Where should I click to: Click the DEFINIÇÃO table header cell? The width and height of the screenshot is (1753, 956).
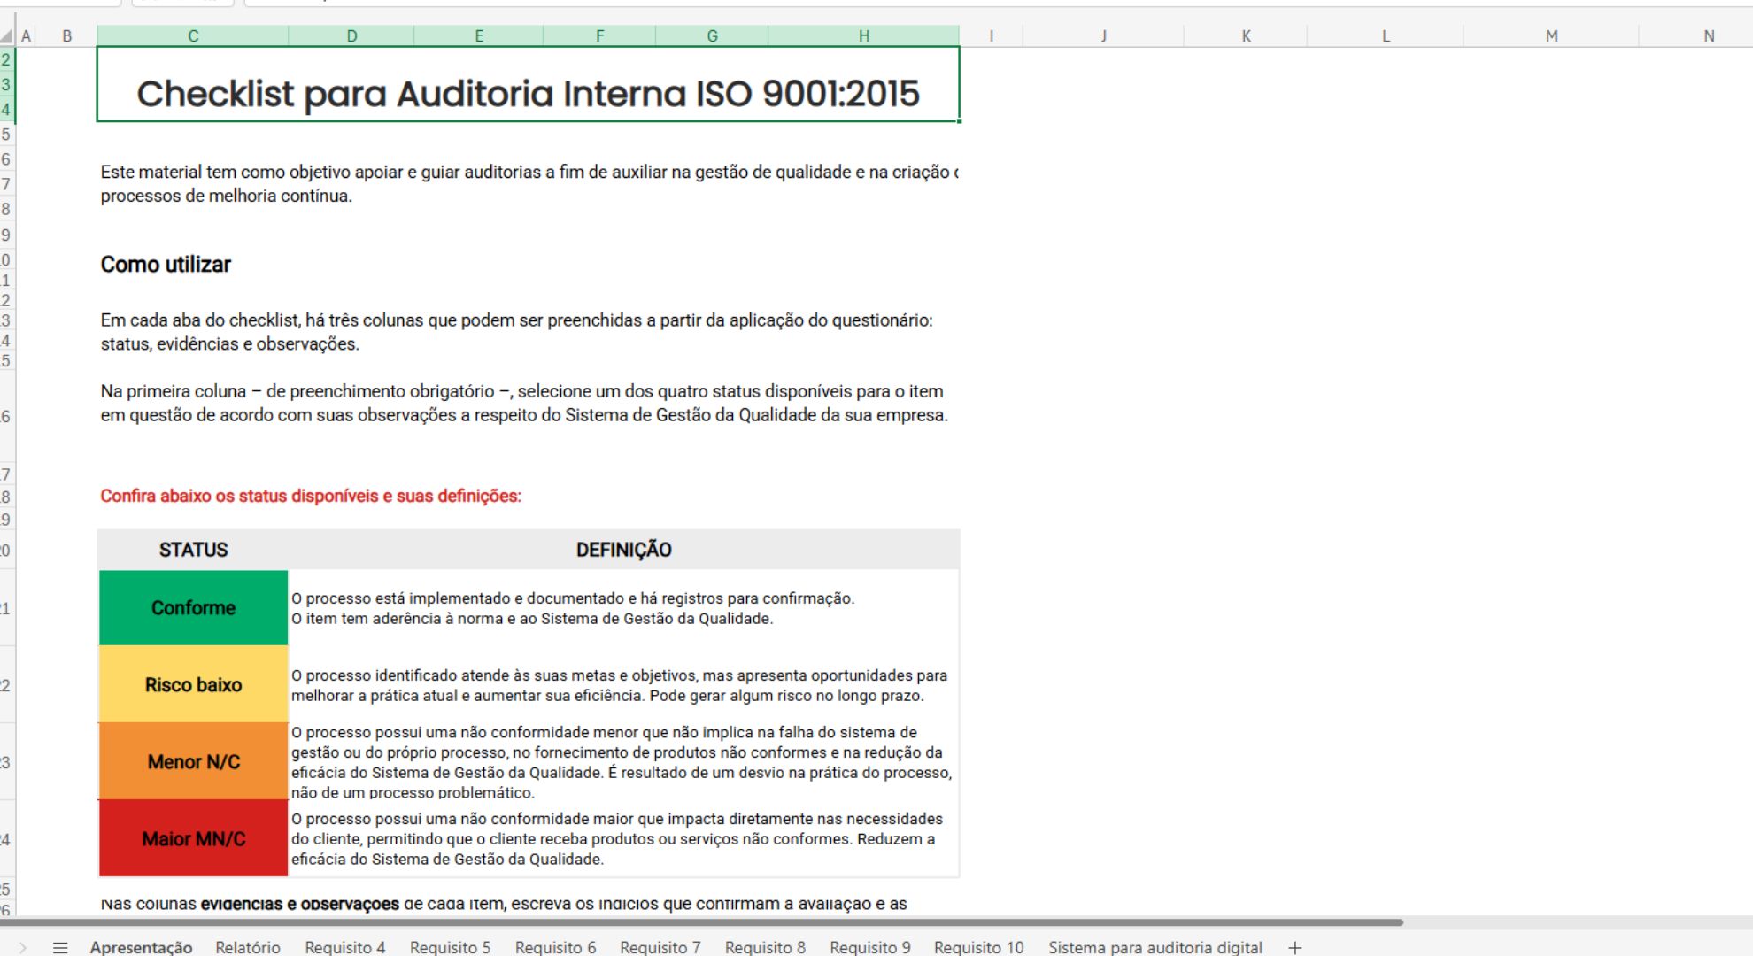pos(623,550)
